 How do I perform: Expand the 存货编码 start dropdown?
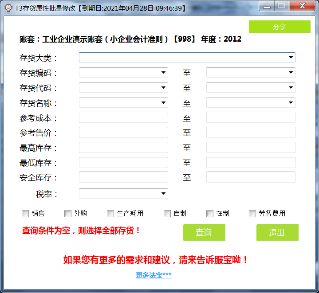(123, 72)
